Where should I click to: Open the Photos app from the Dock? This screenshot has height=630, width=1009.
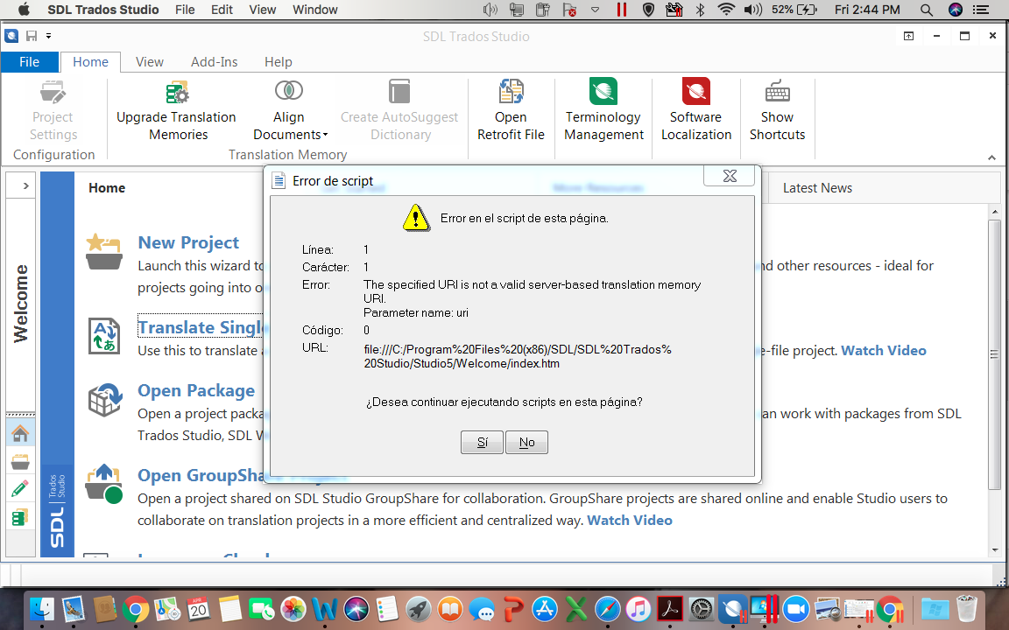click(293, 609)
